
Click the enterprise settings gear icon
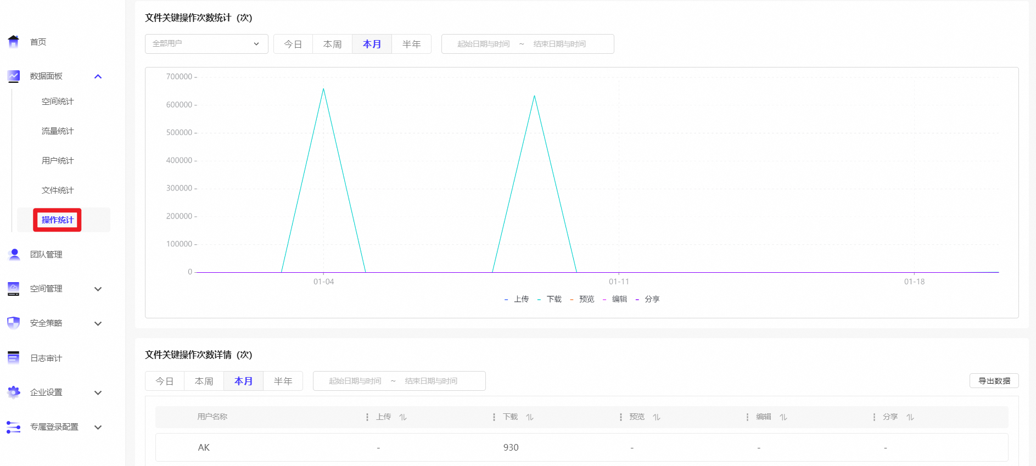coord(14,392)
